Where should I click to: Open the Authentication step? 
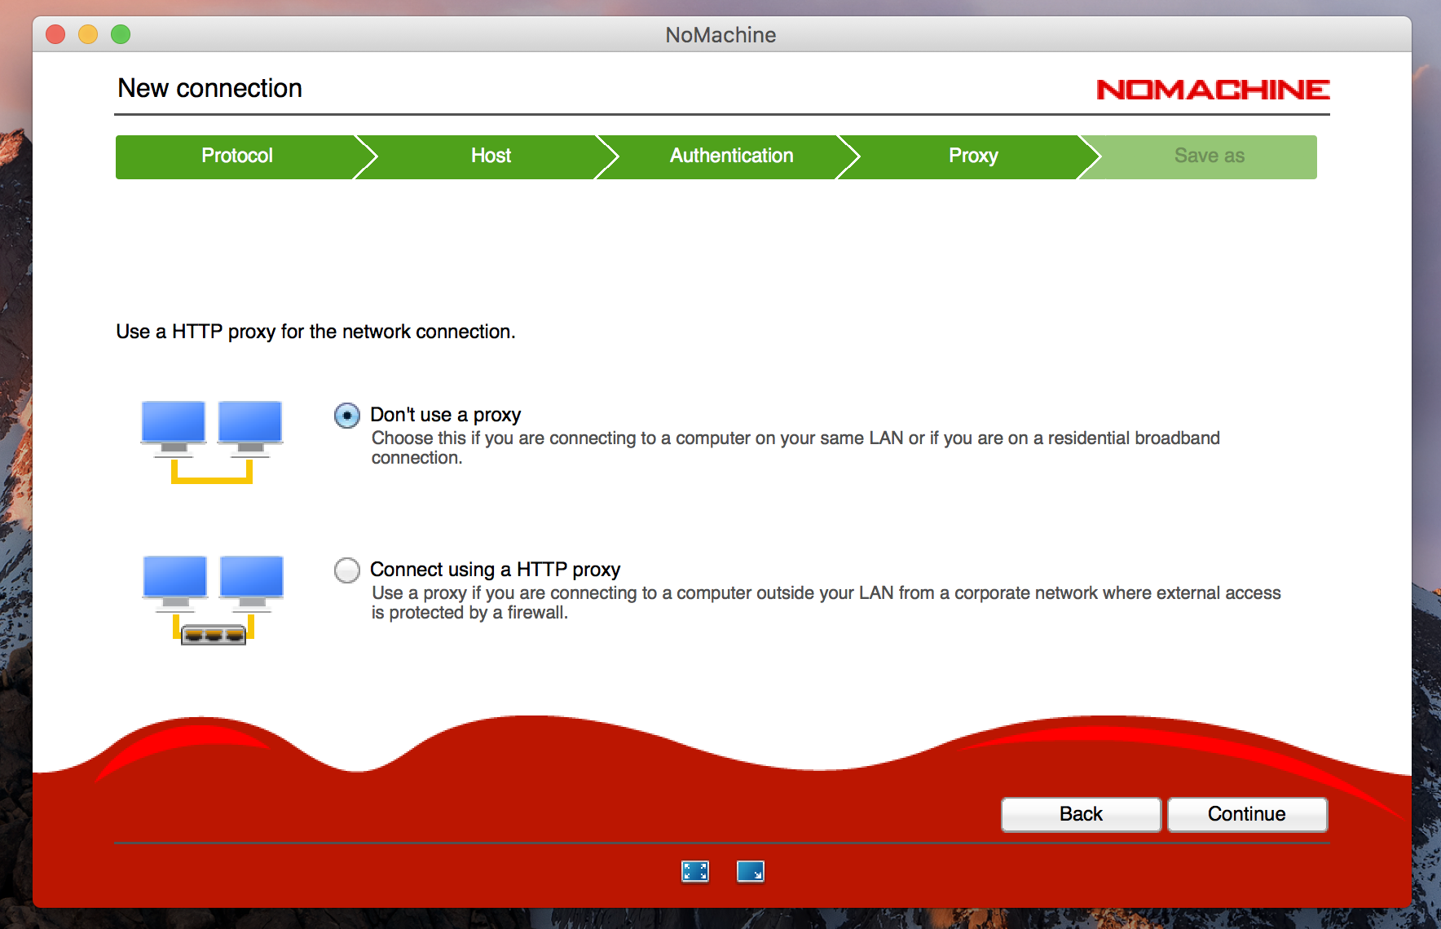pos(731,156)
